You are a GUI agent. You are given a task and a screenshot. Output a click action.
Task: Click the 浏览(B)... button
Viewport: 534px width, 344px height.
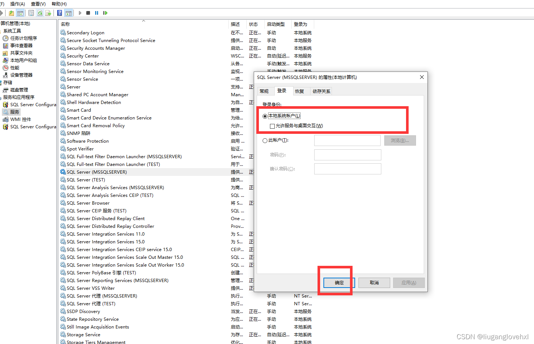coord(400,140)
